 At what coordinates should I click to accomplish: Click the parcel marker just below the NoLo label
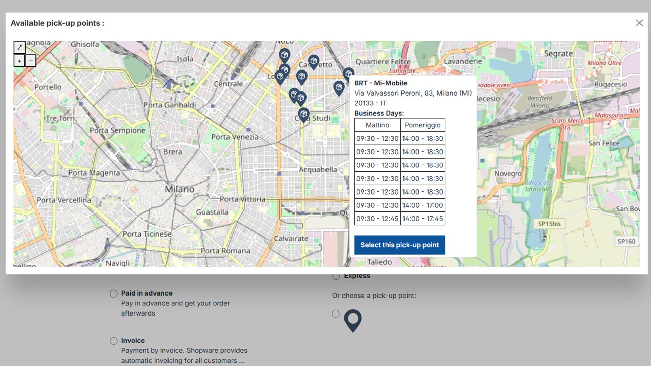284,56
